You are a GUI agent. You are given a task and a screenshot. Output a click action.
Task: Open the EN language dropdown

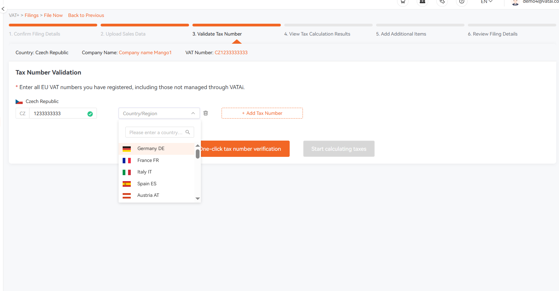click(x=486, y=2)
